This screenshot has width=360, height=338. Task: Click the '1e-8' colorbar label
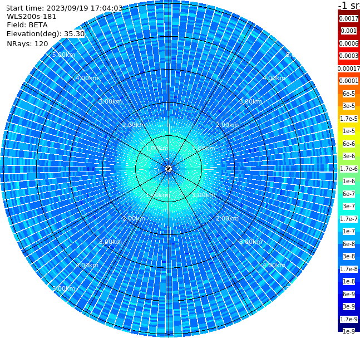[x=349, y=281]
